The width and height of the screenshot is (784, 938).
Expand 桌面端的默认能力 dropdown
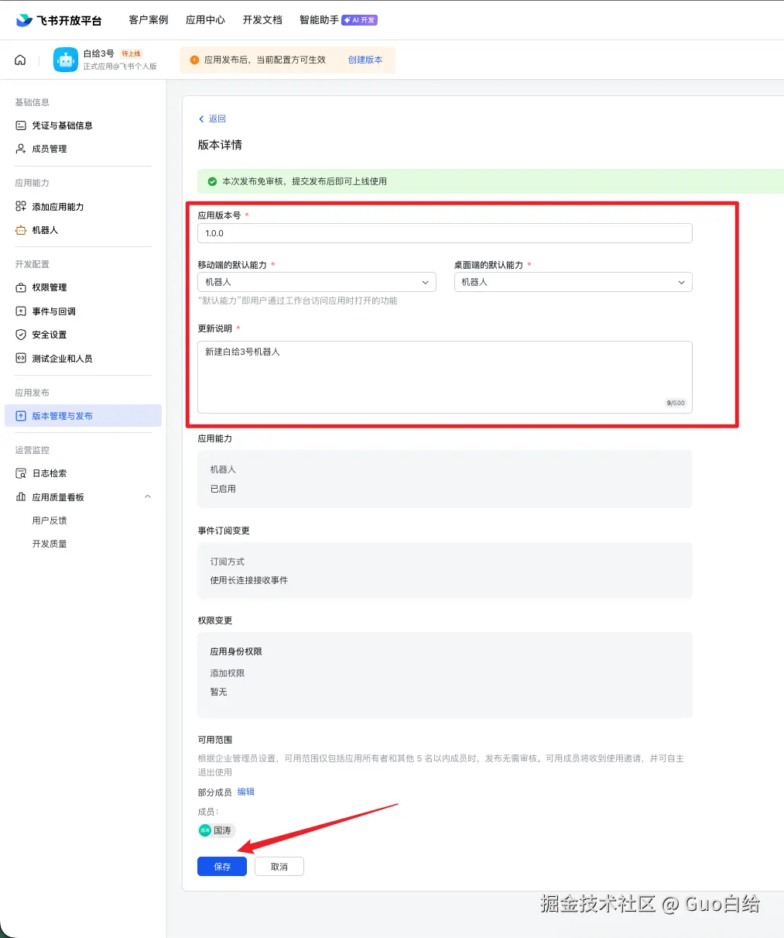tap(573, 282)
